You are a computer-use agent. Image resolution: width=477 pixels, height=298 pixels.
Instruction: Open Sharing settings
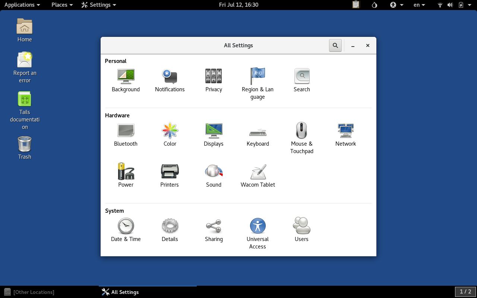[x=214, y=230]
